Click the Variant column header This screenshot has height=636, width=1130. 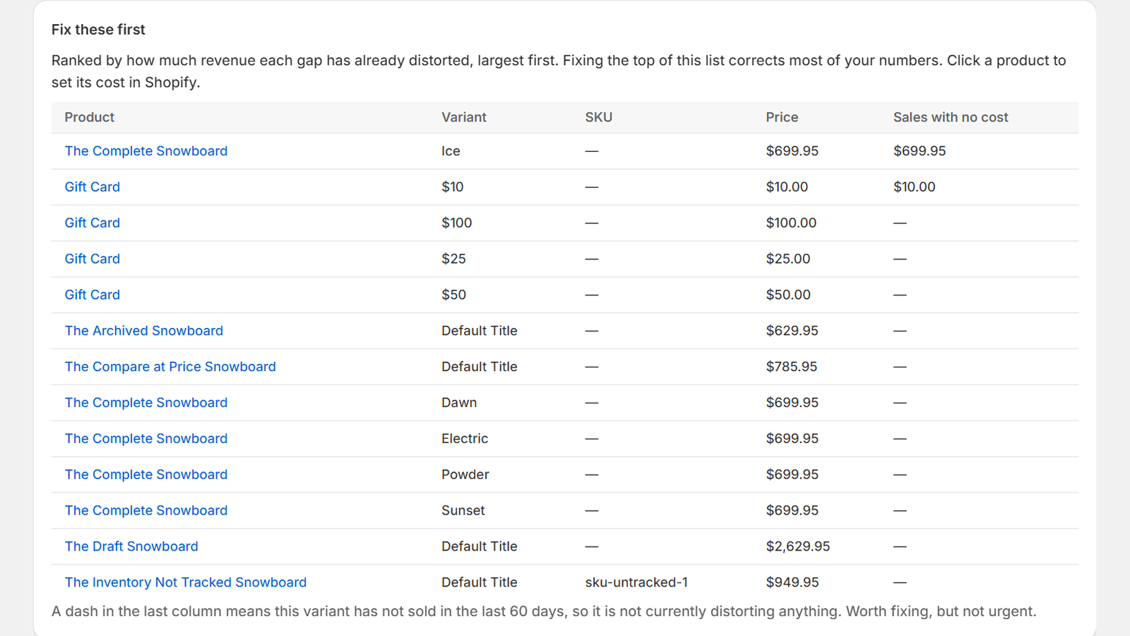point(464,117)
